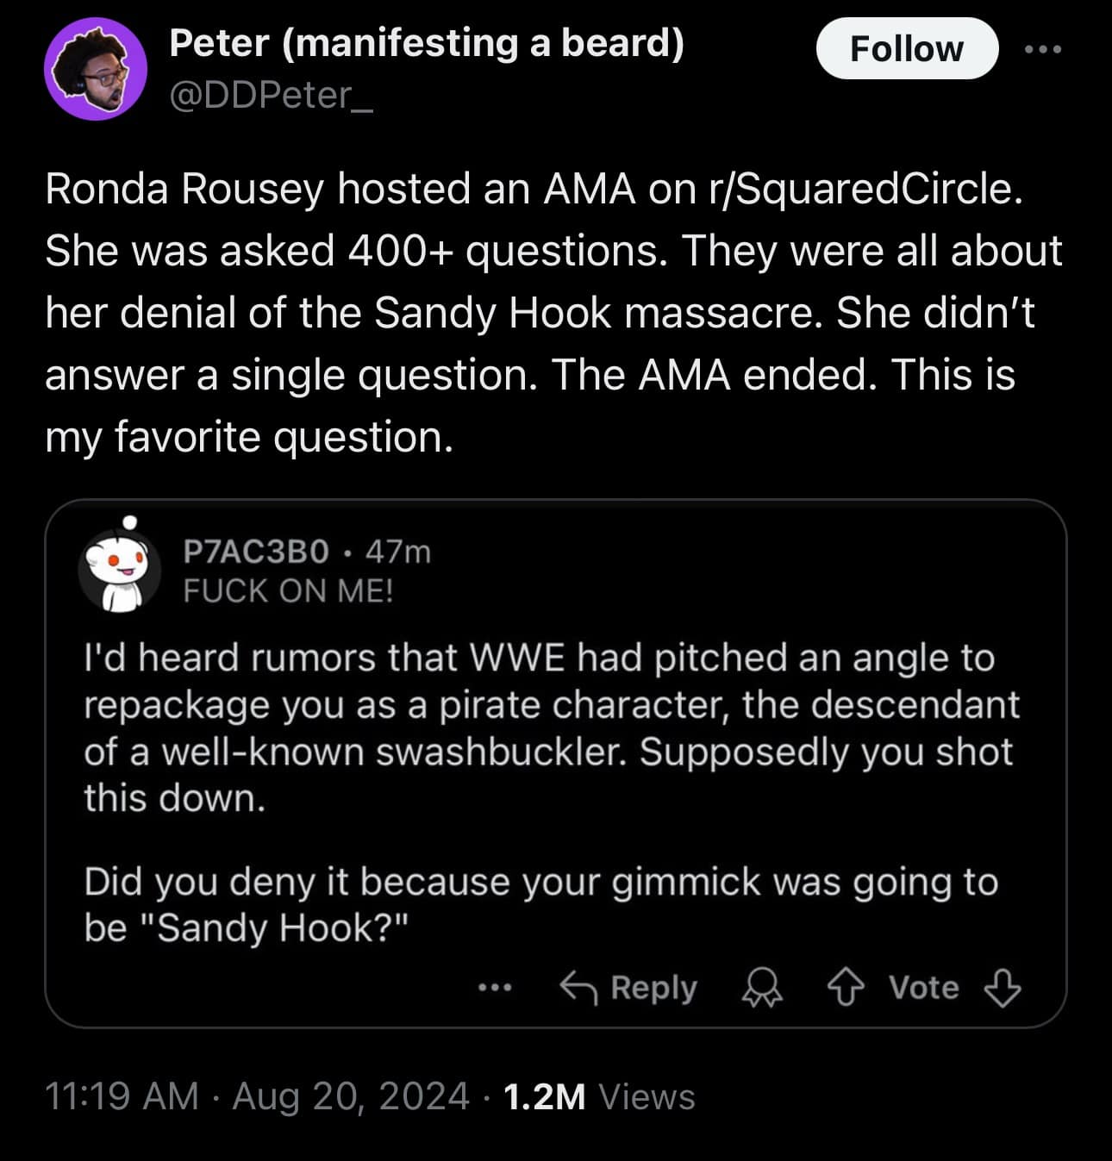Open the display name "Peter (manifesting a beard)"
Viewport: 1112px width, 1161px height.
pos(427,43)
